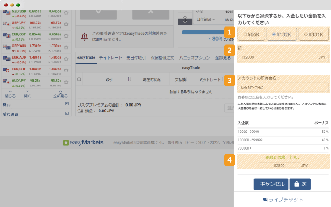The image size is (331, 207).
Task: Click the alert bell icon in easyTrade notice
Action: 84,37
